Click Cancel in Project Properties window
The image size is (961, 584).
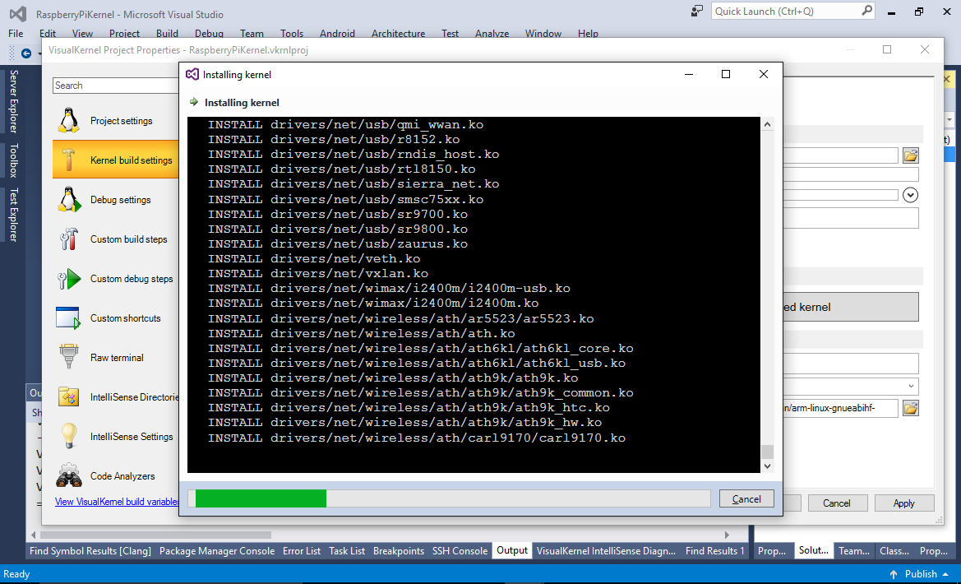pos(837,503)
